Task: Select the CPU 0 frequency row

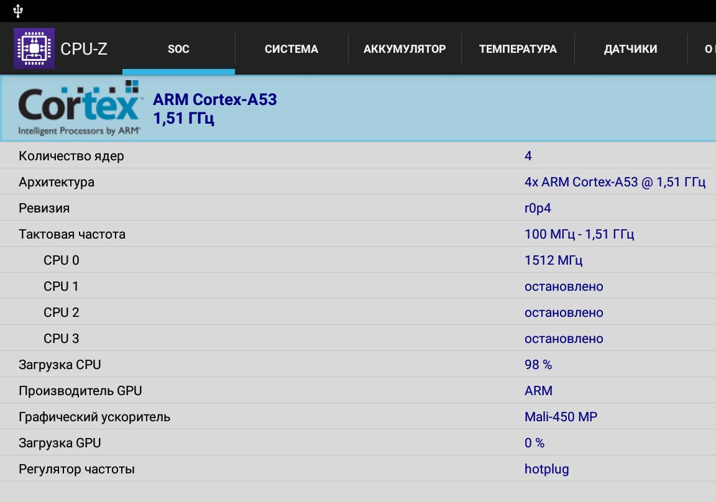Action: coord(358,260)
